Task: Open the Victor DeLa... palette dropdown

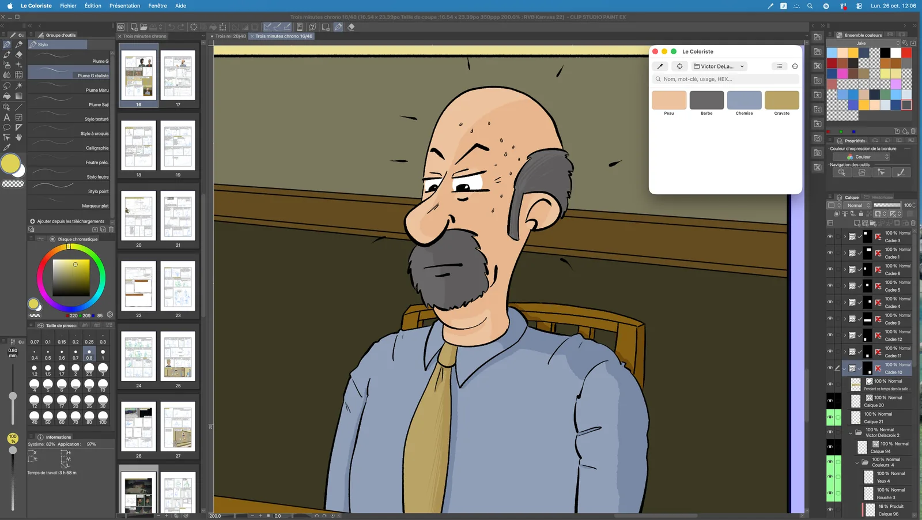Action: 719,66
